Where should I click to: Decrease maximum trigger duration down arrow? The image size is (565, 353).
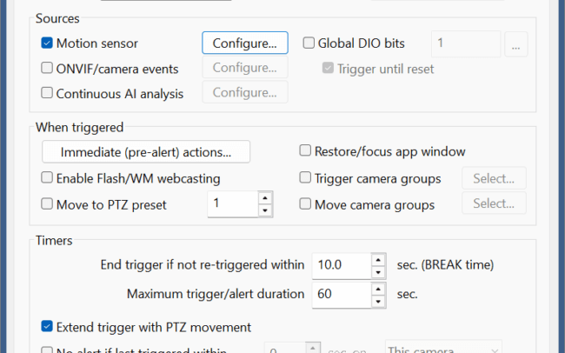point(378,301)
